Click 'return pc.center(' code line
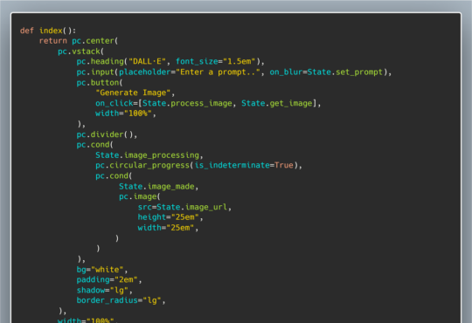The image size is (472, 323). [79, 41]
